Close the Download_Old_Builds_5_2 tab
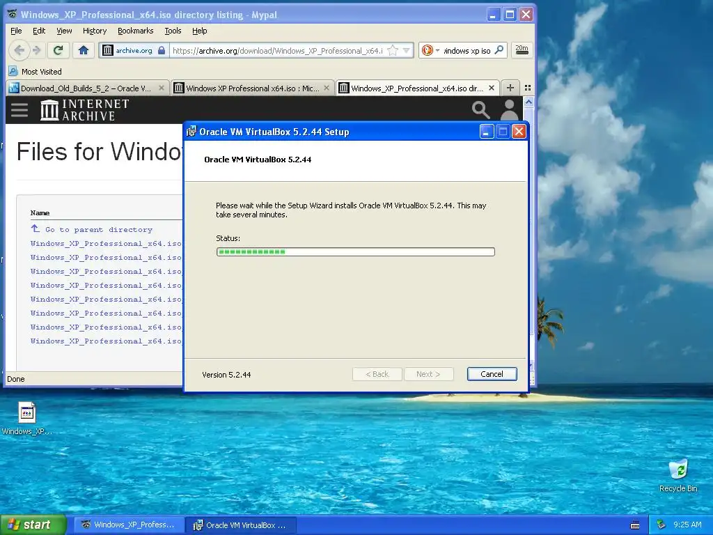The image size is (713, 535). (162, 88)
